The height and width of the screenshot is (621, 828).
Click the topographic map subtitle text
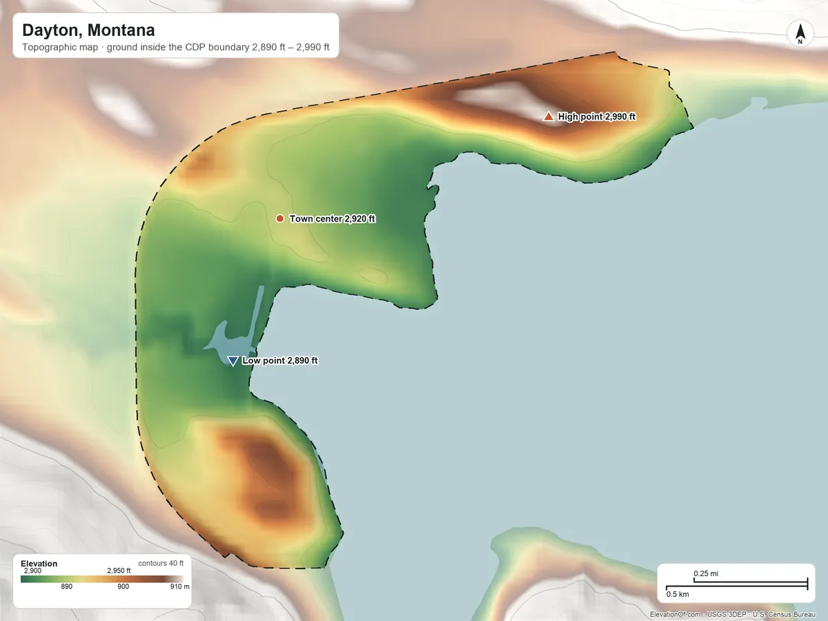[176, 48]
